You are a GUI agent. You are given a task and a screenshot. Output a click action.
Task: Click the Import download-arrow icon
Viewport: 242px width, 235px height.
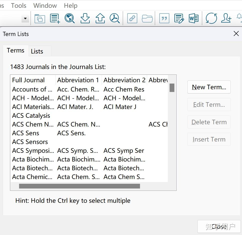coord(85,18)
